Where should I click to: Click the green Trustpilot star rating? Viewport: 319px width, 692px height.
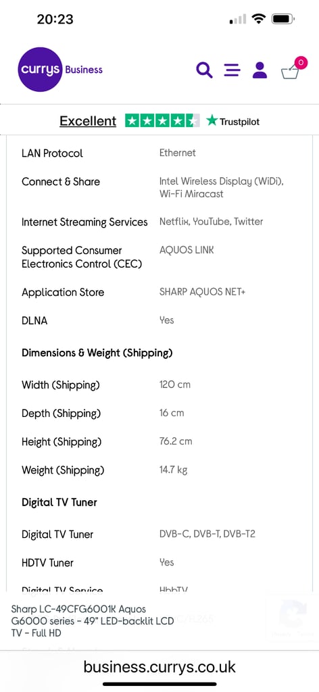(162, 120)
